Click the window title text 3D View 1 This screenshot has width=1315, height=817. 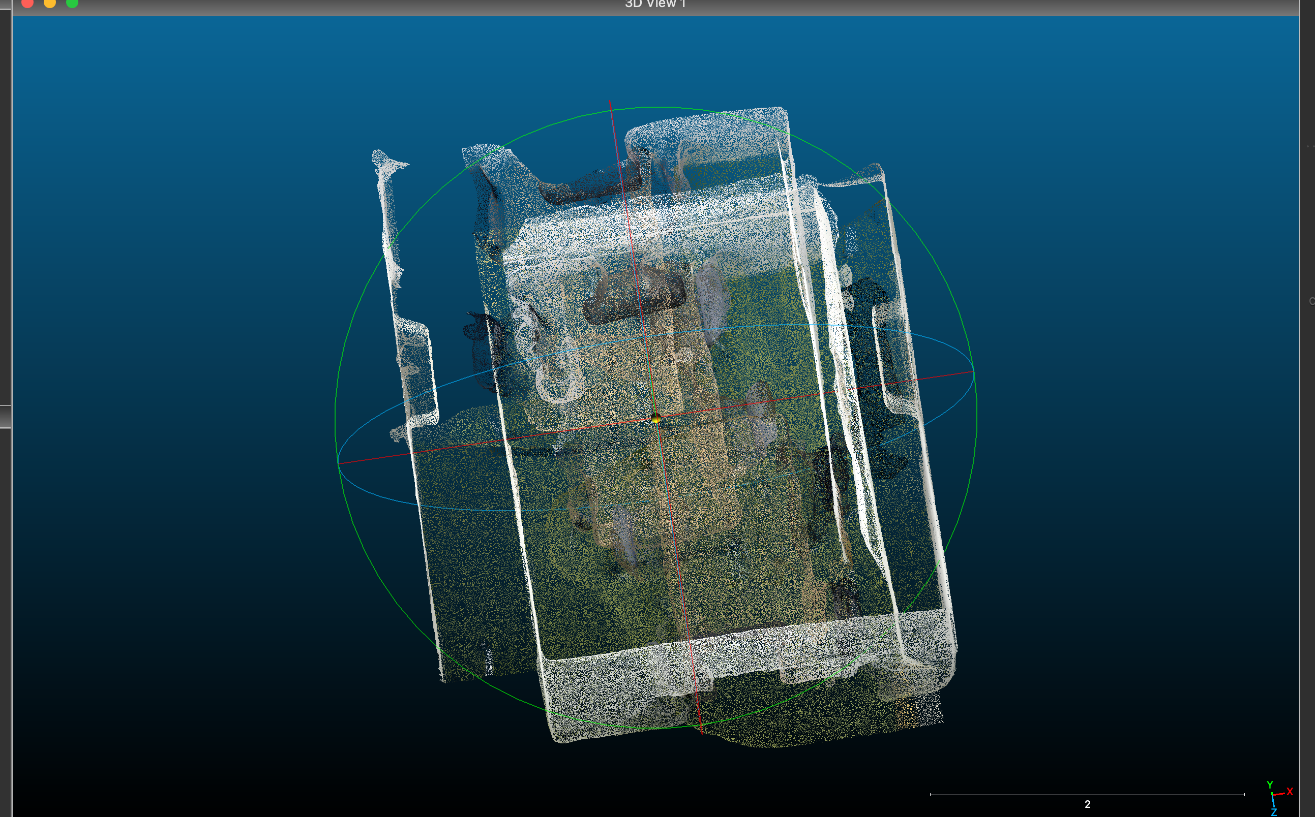656,5
